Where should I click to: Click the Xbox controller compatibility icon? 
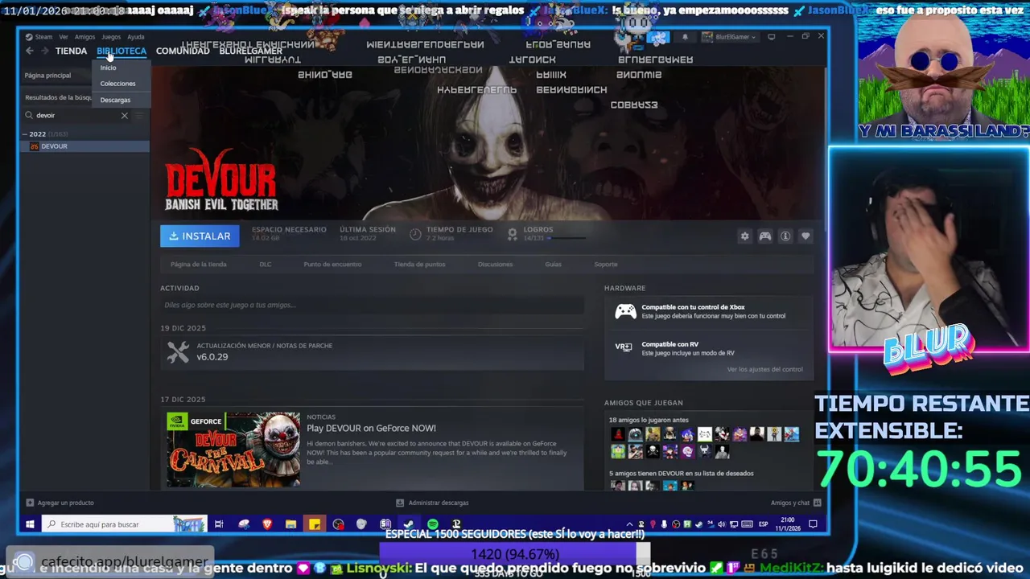tap(625, 311)
